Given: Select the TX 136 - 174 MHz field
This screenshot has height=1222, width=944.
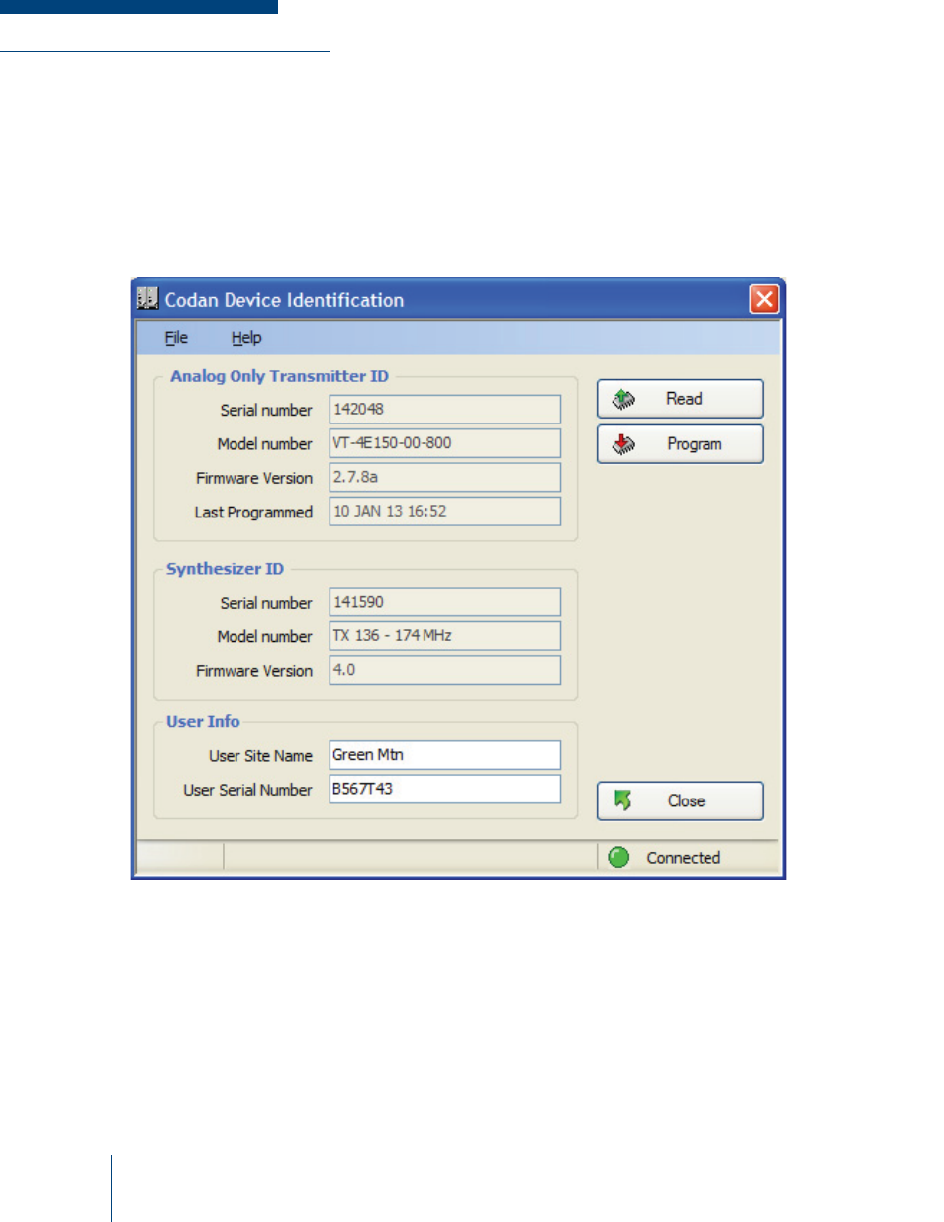Looking at the screenshot, I should coord(445,636).
